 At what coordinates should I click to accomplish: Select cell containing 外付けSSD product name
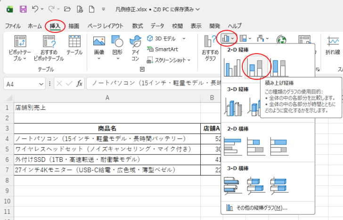pyautogui.click(x=107, y=159)
